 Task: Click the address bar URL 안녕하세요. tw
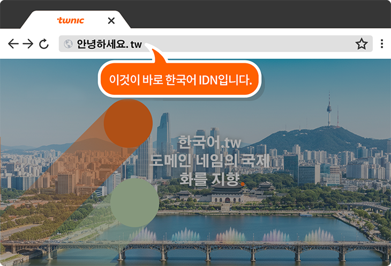(x=109, y=44)
